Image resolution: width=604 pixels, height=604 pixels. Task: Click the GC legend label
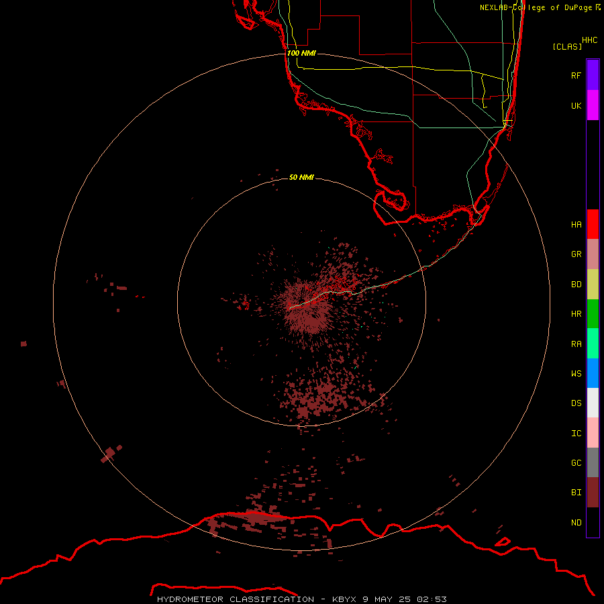point(576,462)
